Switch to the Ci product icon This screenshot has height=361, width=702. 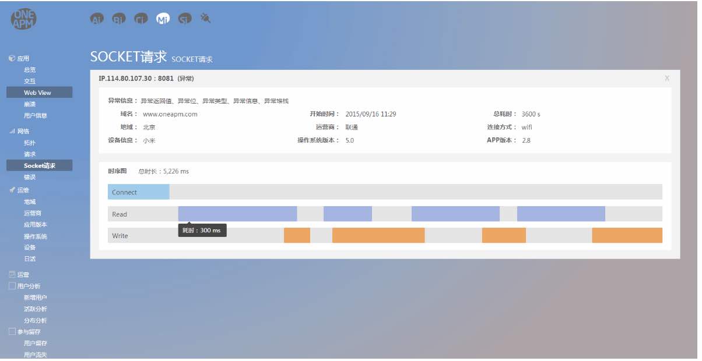pos(141,19)
